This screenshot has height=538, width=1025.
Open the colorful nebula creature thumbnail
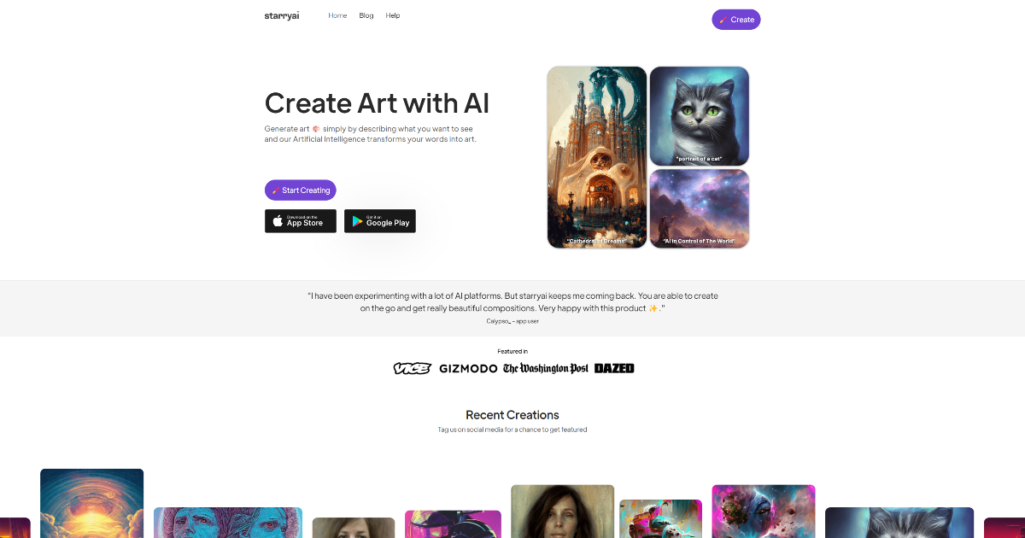764,512
